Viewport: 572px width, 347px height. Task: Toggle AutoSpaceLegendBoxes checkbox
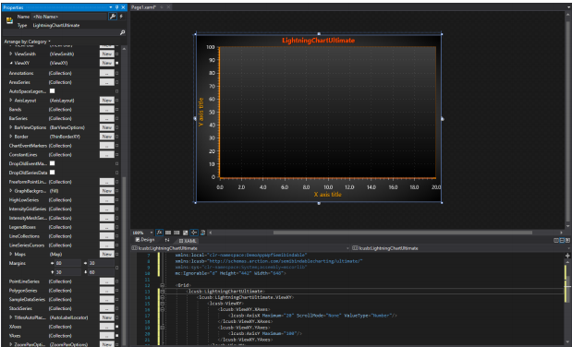coord(52,90)
